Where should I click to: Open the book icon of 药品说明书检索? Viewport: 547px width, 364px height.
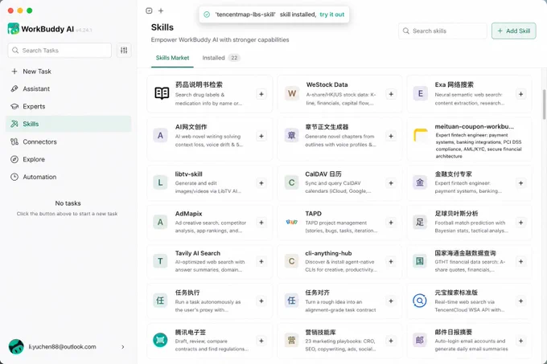[x=162, y=93]
